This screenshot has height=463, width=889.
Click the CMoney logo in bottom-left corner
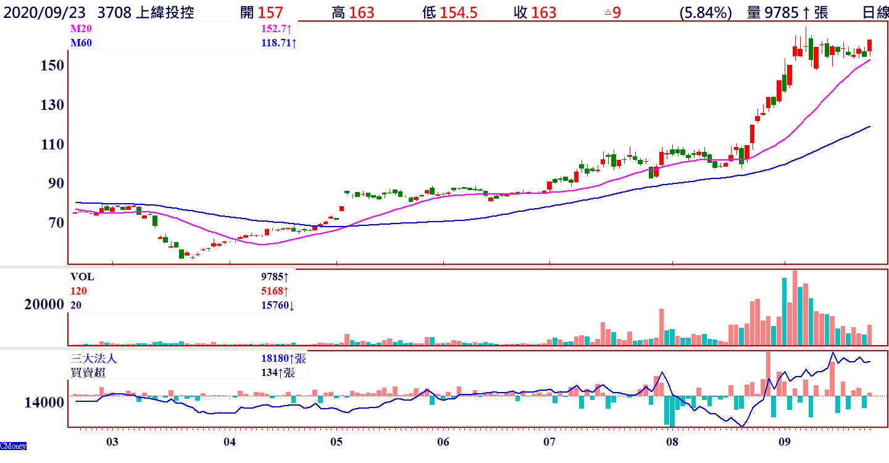pyautogui.click(x=13, y=446)
